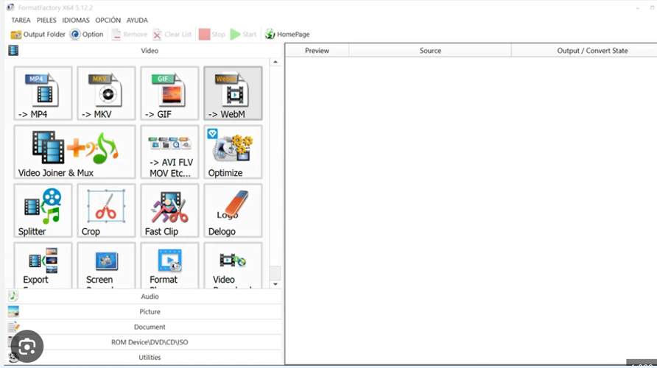Click the Remove toolbar button
657x368 pixels.
(x=130, y=35)
